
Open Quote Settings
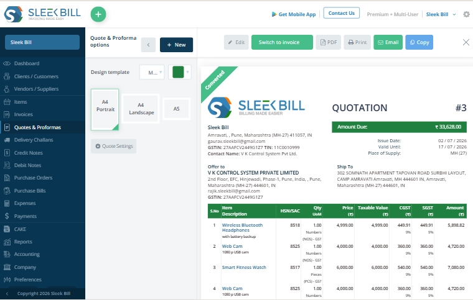point(114,146)
